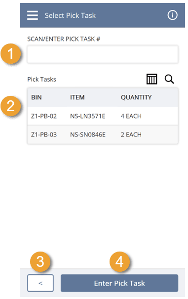Select the Z1-PB-02 pick task row
The height and width of the screenshot is (299, 188).
[103, 116]
